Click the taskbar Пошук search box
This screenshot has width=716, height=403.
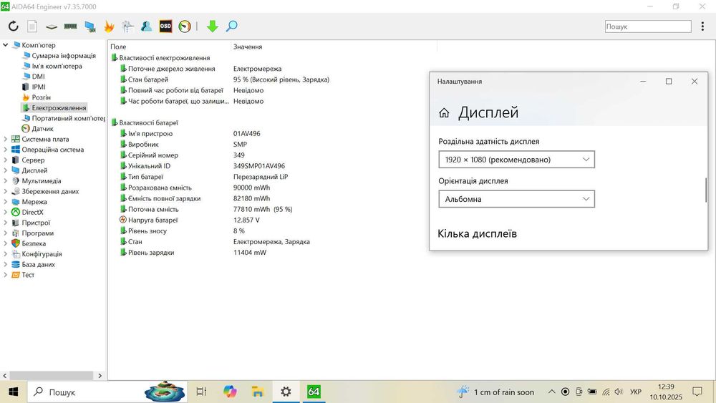click(107, 392)
